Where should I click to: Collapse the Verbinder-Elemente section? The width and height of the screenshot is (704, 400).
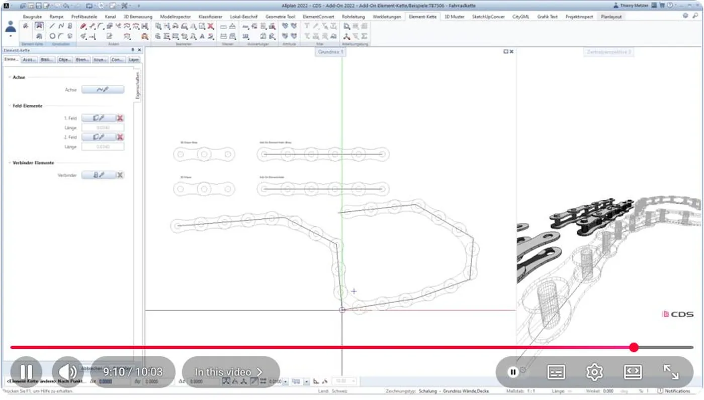pyautogui.click(x=9, y=163)
